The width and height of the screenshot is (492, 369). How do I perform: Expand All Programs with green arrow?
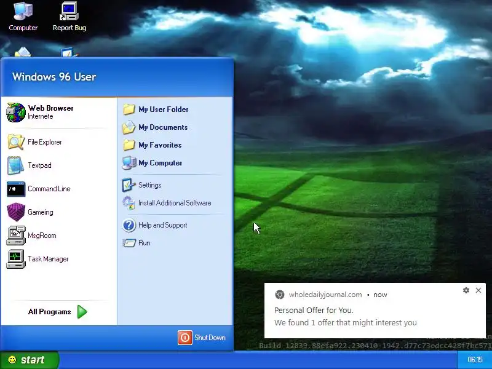point(82,312)
